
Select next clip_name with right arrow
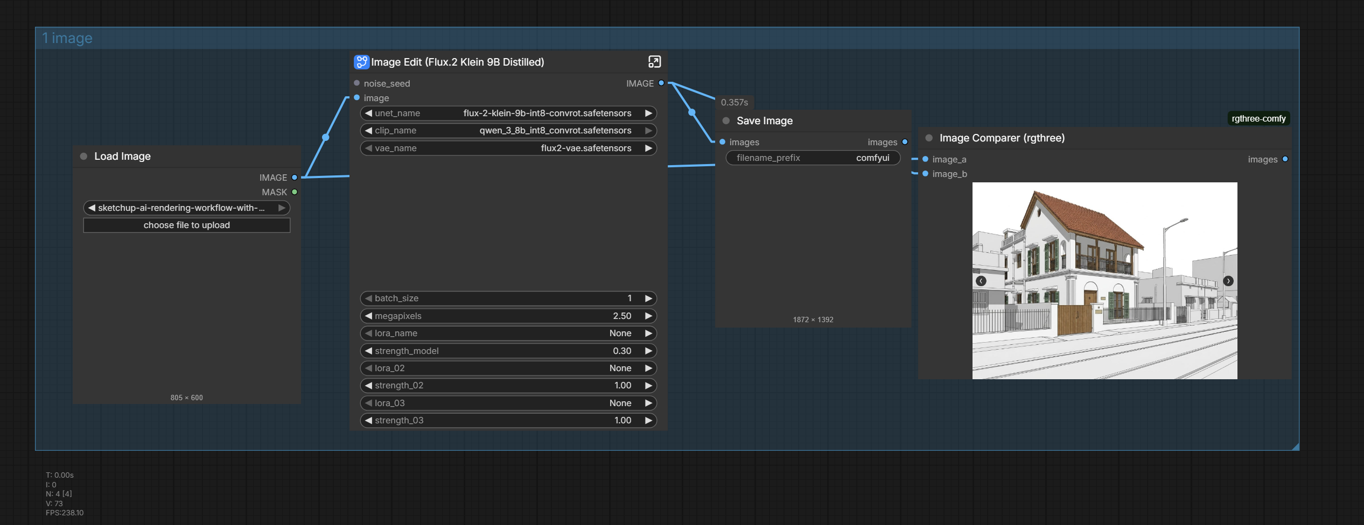648,131
